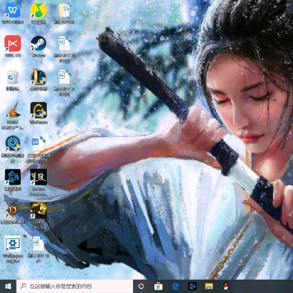The height and width of the screenshot is (293, 293).
Task: Open QQ penguin icon on taskbar
Action: (226, 286)
